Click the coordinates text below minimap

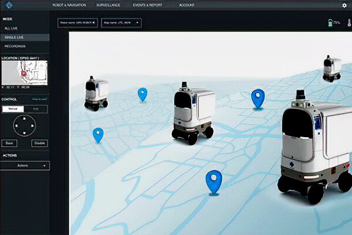click(x=16, y=87)
